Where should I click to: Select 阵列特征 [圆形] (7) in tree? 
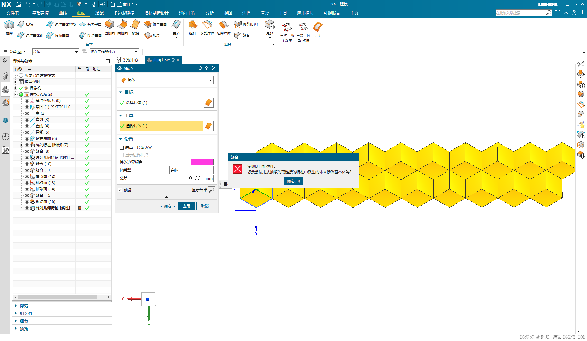(x=52, y=145)
